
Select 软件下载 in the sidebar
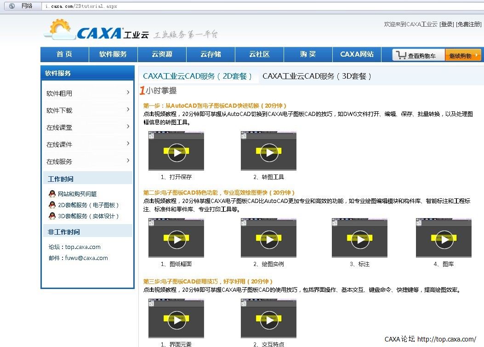[x=59, y=110]
